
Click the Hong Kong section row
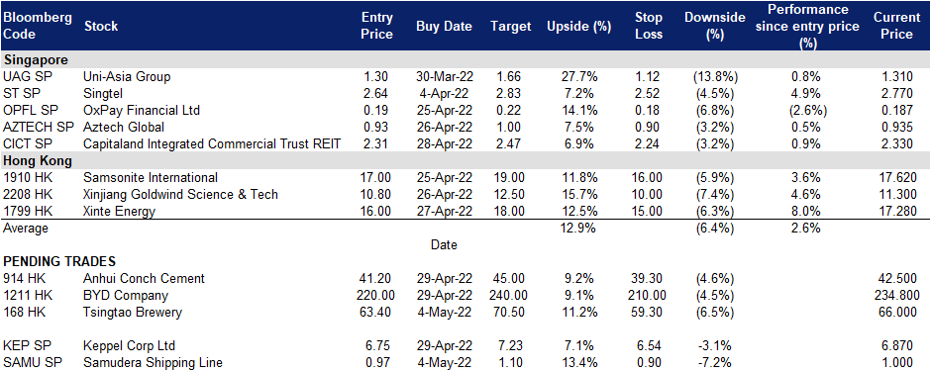pos(465,161)
